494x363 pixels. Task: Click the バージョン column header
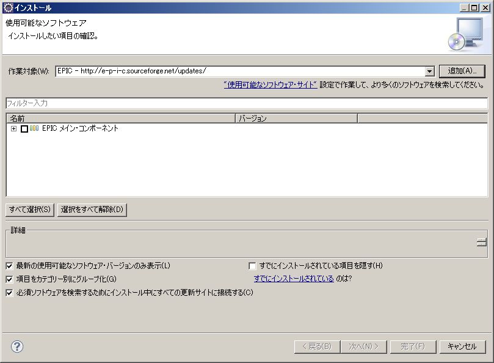tap(296, 119)
